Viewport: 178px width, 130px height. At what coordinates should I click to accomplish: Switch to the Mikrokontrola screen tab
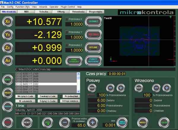click(9, 12)
